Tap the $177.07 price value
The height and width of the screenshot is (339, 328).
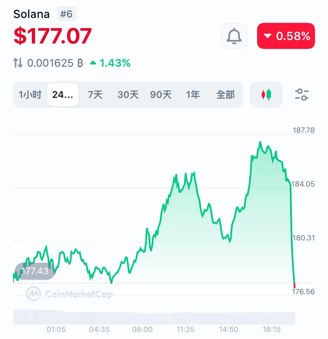(x=53, y=36)
